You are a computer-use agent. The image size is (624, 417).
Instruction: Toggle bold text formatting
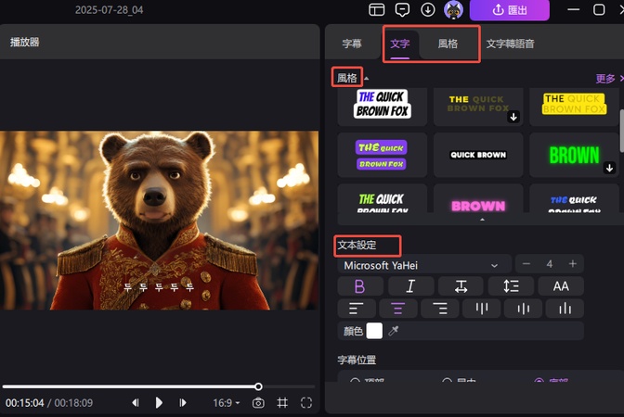pyautogui.click(x=359, y=286)
